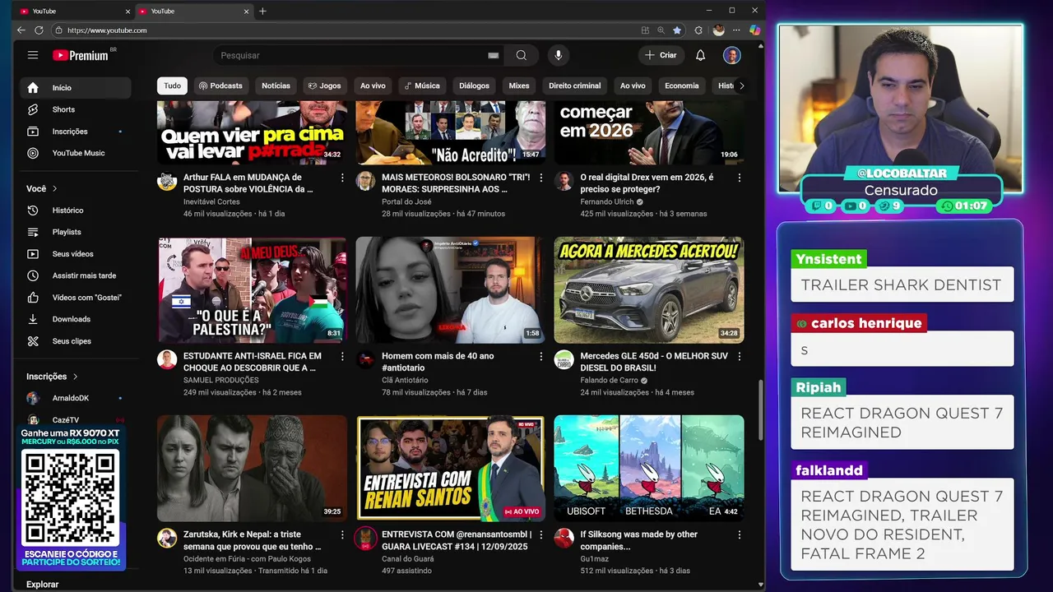Open YouTube Music from sidebar
This screenshot has height=592, width=1053.
pyautogui.click(x=76, y=153)
